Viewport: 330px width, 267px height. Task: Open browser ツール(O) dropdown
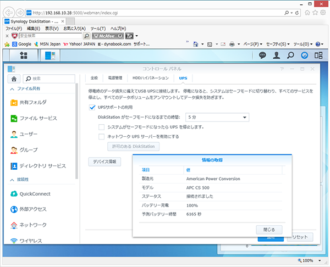(303, 44)
